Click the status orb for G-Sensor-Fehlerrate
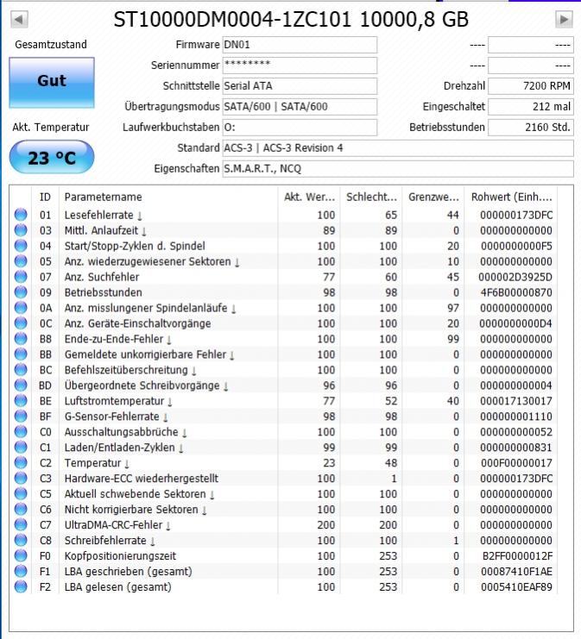 (x=21, y=417)
